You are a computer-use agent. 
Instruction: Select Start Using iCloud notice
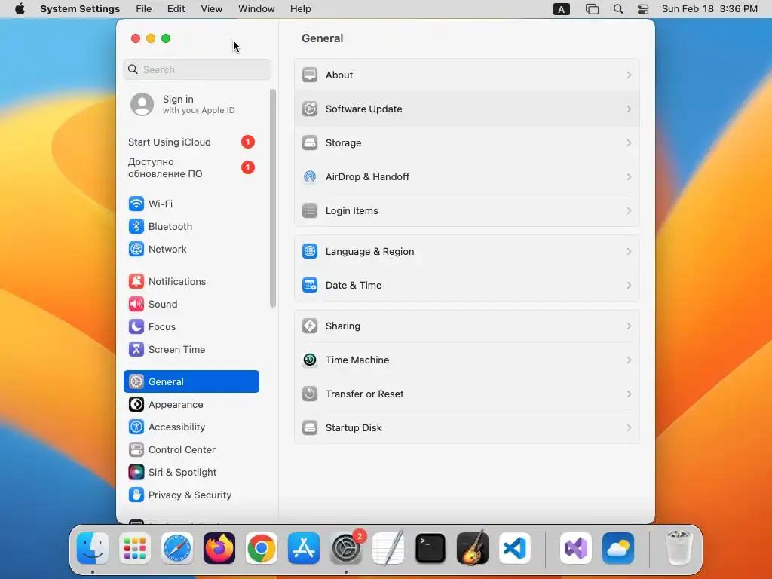point(192,142)
